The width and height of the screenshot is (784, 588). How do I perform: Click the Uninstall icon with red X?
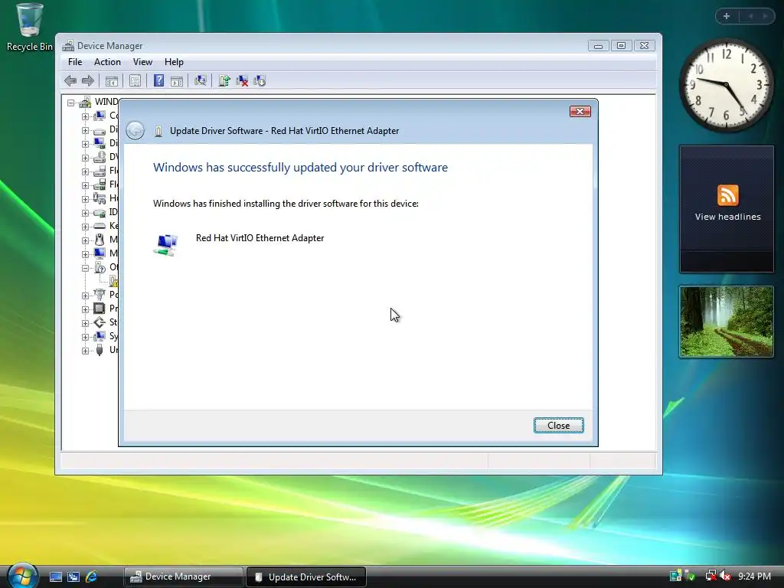242,80
